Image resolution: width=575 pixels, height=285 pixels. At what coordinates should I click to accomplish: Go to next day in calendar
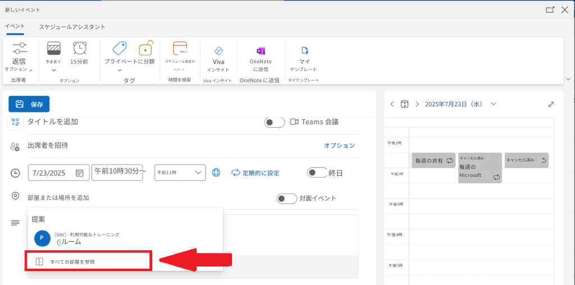pyautogui.click(x=417, y=104)
